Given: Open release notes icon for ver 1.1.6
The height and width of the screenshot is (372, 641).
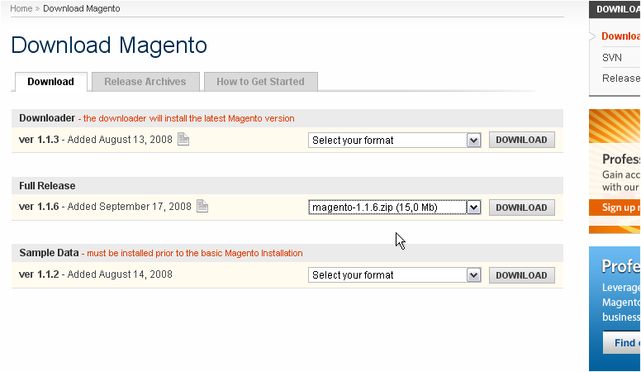Looking at the screenshot, I should pyautogui.click(x=202, y=207).
